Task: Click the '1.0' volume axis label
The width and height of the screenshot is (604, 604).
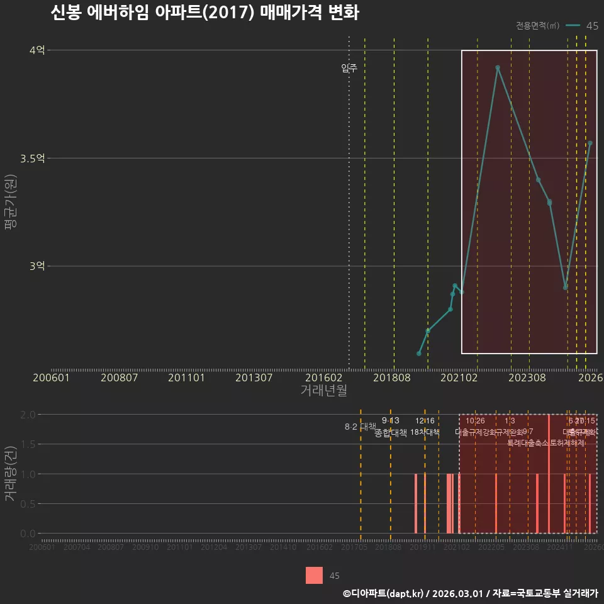Action: point(28,474)
